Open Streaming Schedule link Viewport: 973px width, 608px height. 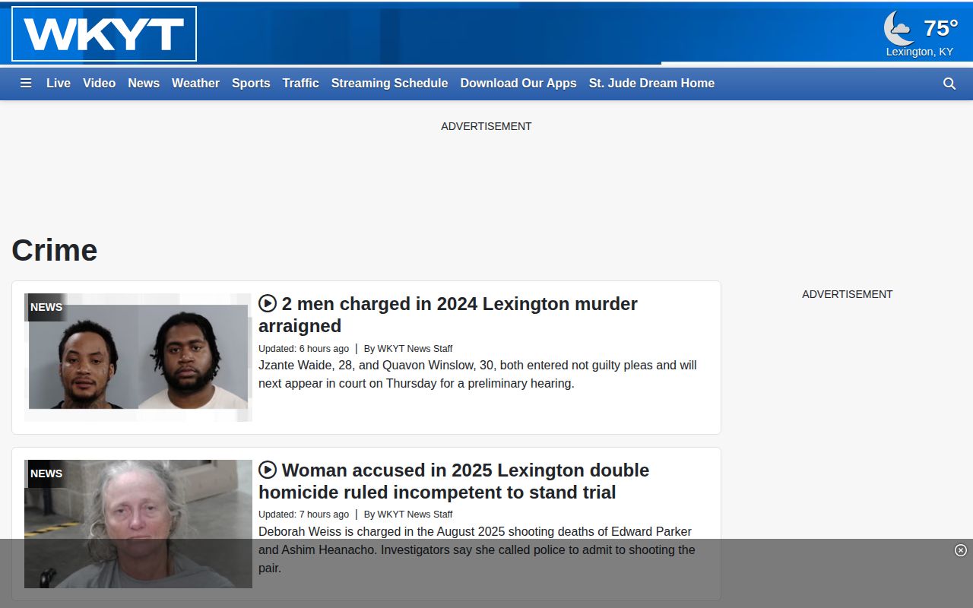[389, 84]
